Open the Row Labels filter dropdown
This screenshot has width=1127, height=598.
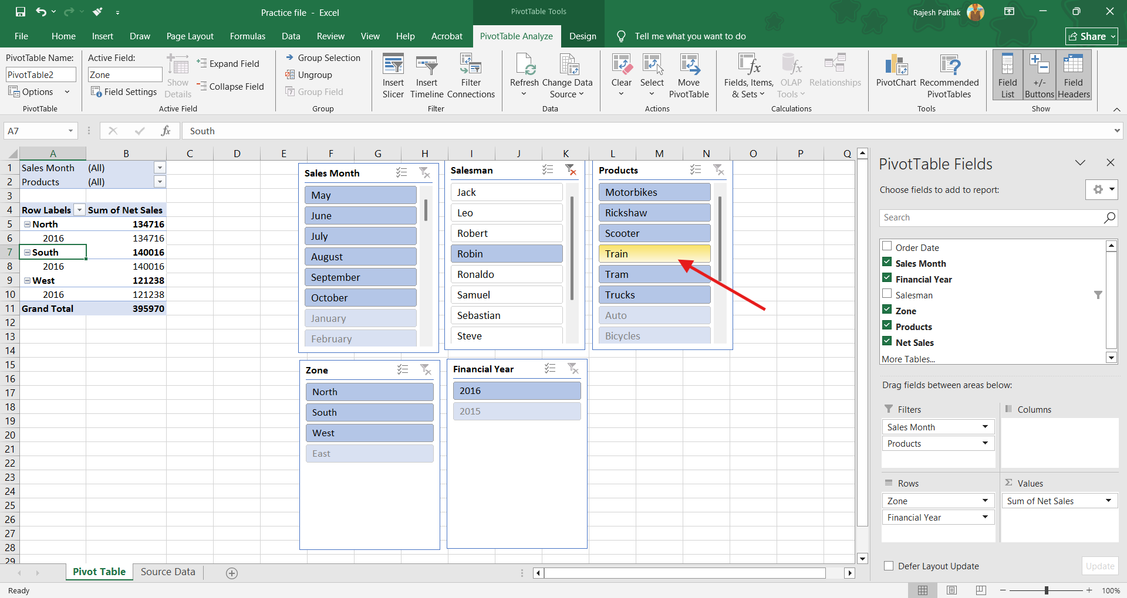tap(79, 210)
